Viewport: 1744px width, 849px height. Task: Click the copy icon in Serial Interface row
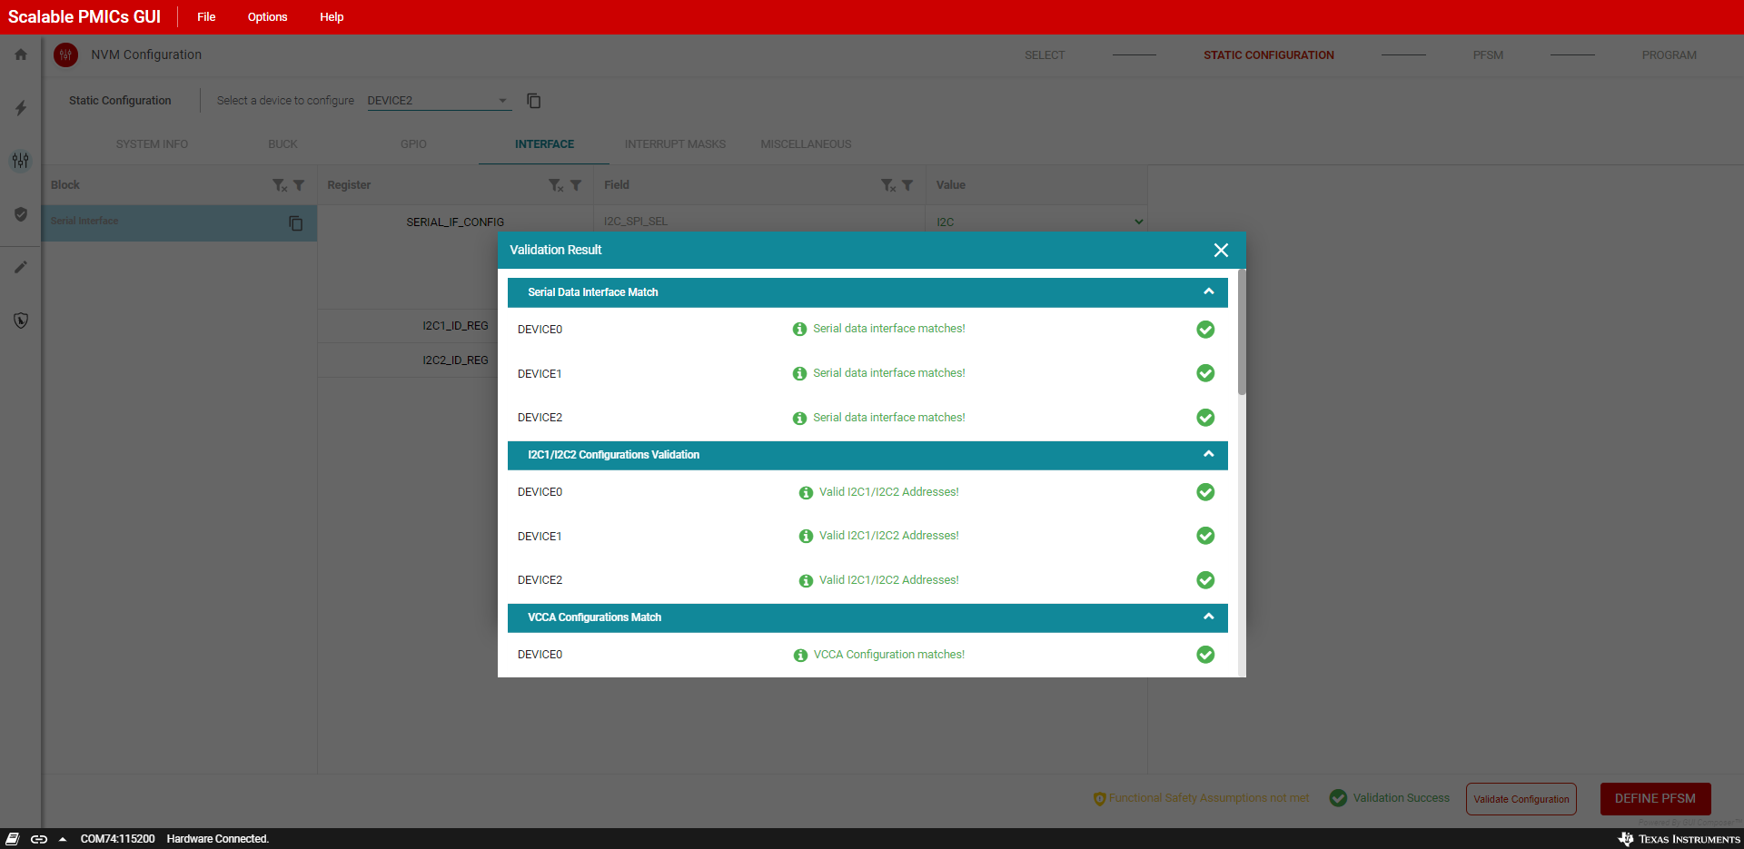[295, 223]
